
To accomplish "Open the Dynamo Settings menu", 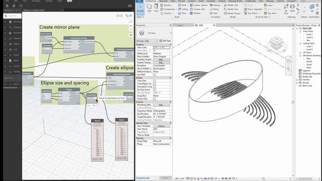I will [49, 1].
